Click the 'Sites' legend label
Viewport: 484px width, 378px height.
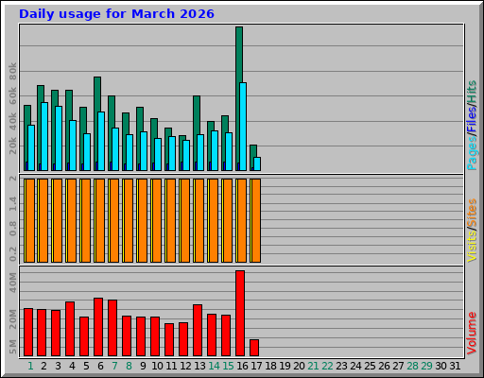click(472, 213)
